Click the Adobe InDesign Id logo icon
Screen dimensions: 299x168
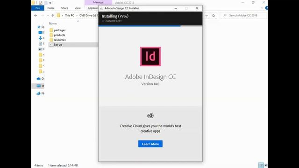150,56
